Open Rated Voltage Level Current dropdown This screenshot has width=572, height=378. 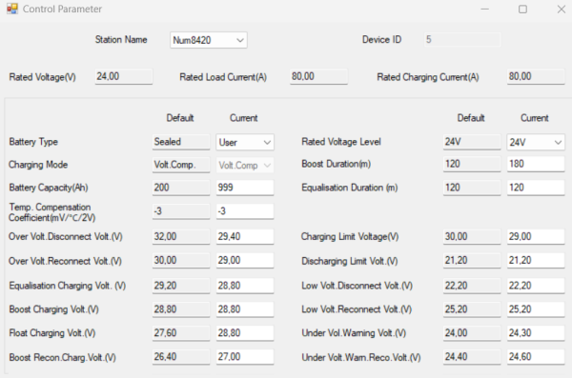coord(536,142)
